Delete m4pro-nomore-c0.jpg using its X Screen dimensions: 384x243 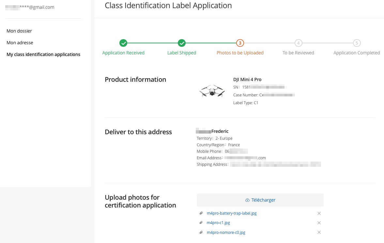pos(319,232)
